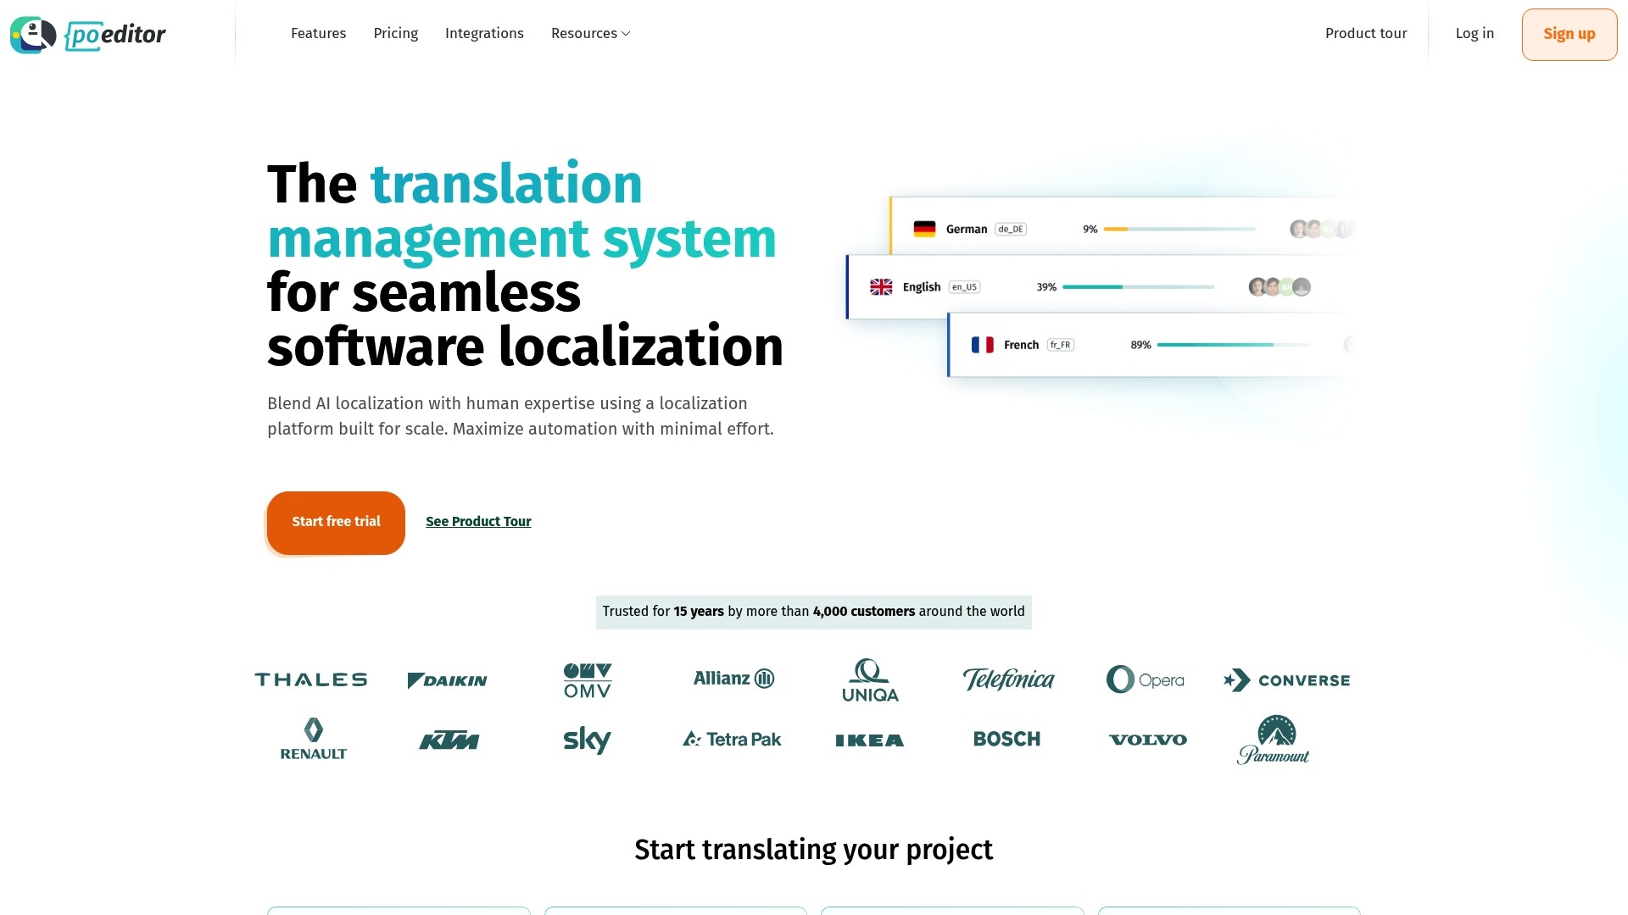Click the Opera logo

click(1145, 679)
